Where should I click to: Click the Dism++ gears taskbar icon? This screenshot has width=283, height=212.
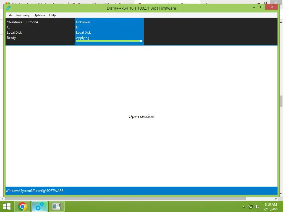[40, 206]
